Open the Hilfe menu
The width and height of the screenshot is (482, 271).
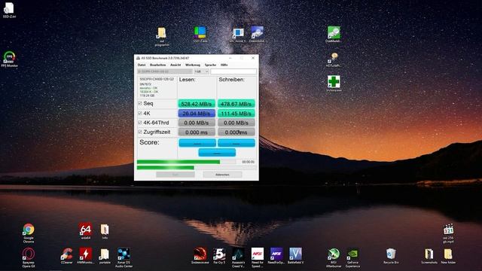[x=224, y=65]
